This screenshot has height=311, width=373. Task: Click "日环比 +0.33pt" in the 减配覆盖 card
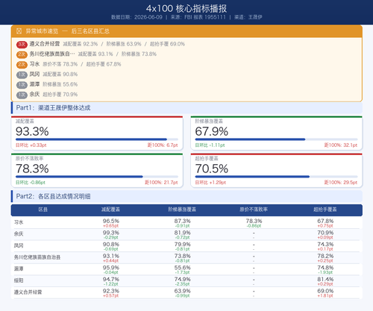coord(31,145)
